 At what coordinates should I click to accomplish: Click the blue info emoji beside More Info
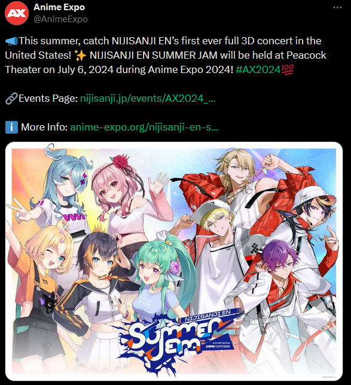click(x=11, y=128)
